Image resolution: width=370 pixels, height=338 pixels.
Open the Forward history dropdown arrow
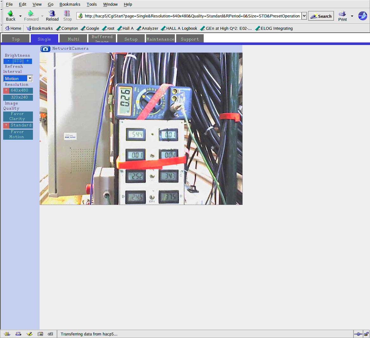tap(42, 16)
